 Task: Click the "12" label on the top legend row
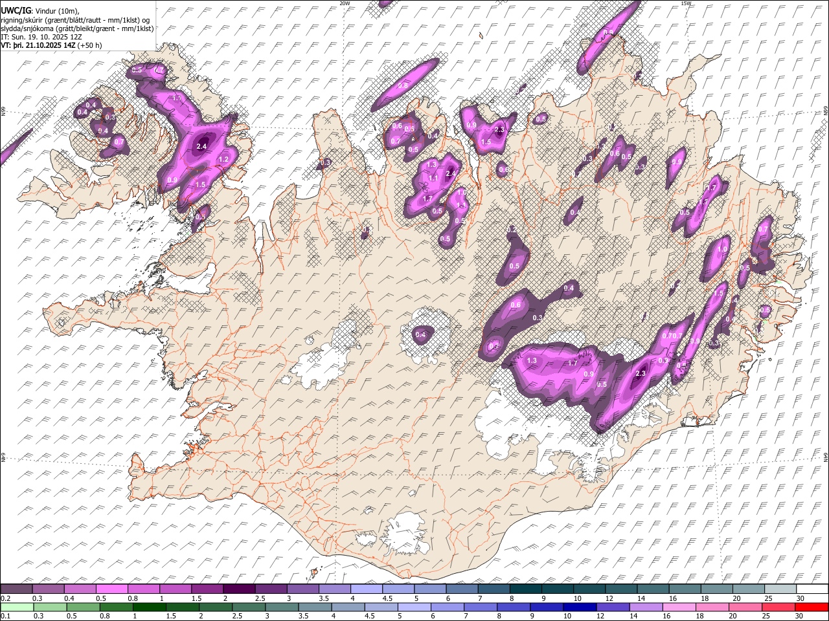609,598
